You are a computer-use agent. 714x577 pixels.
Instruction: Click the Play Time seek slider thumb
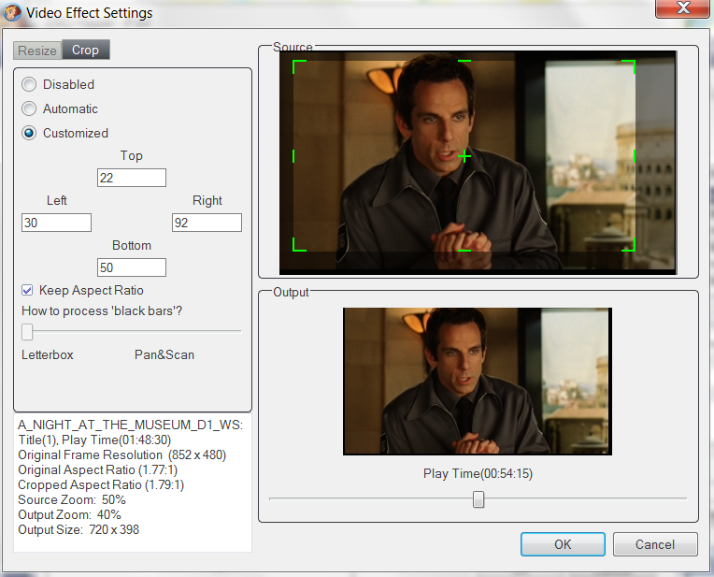(x=478, y=499)
